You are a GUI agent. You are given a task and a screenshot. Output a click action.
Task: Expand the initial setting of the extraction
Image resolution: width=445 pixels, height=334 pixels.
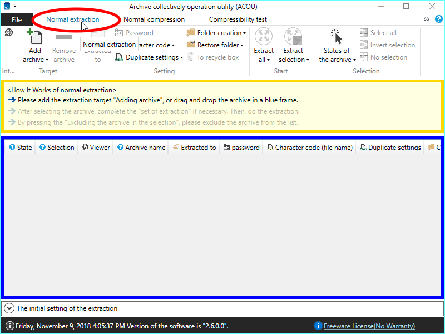[9, 308]
